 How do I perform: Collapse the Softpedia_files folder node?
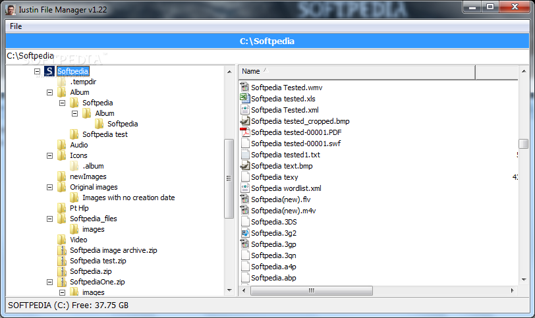pos(50,219)
